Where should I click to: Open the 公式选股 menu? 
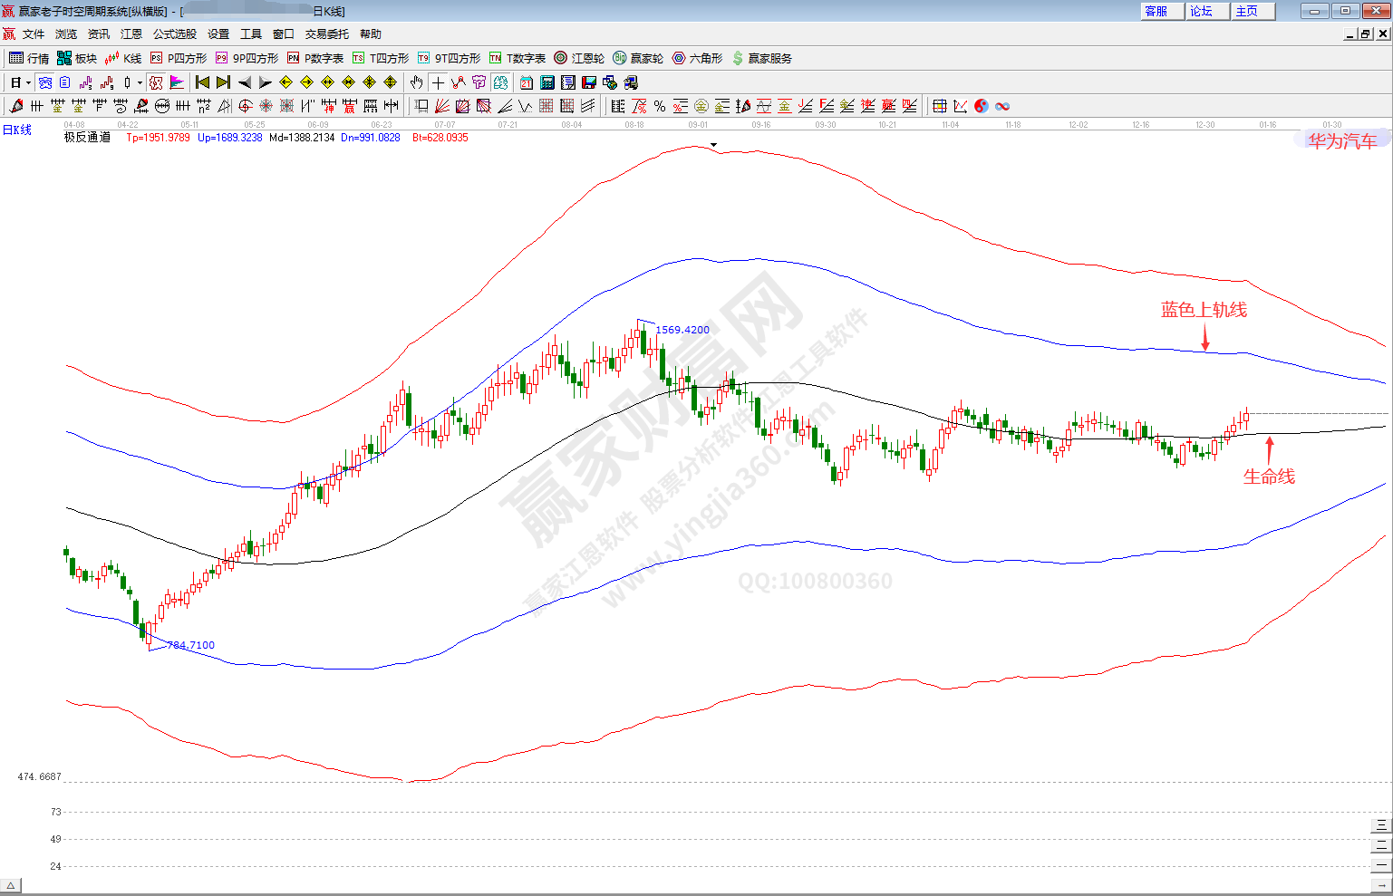pos(174,34)
